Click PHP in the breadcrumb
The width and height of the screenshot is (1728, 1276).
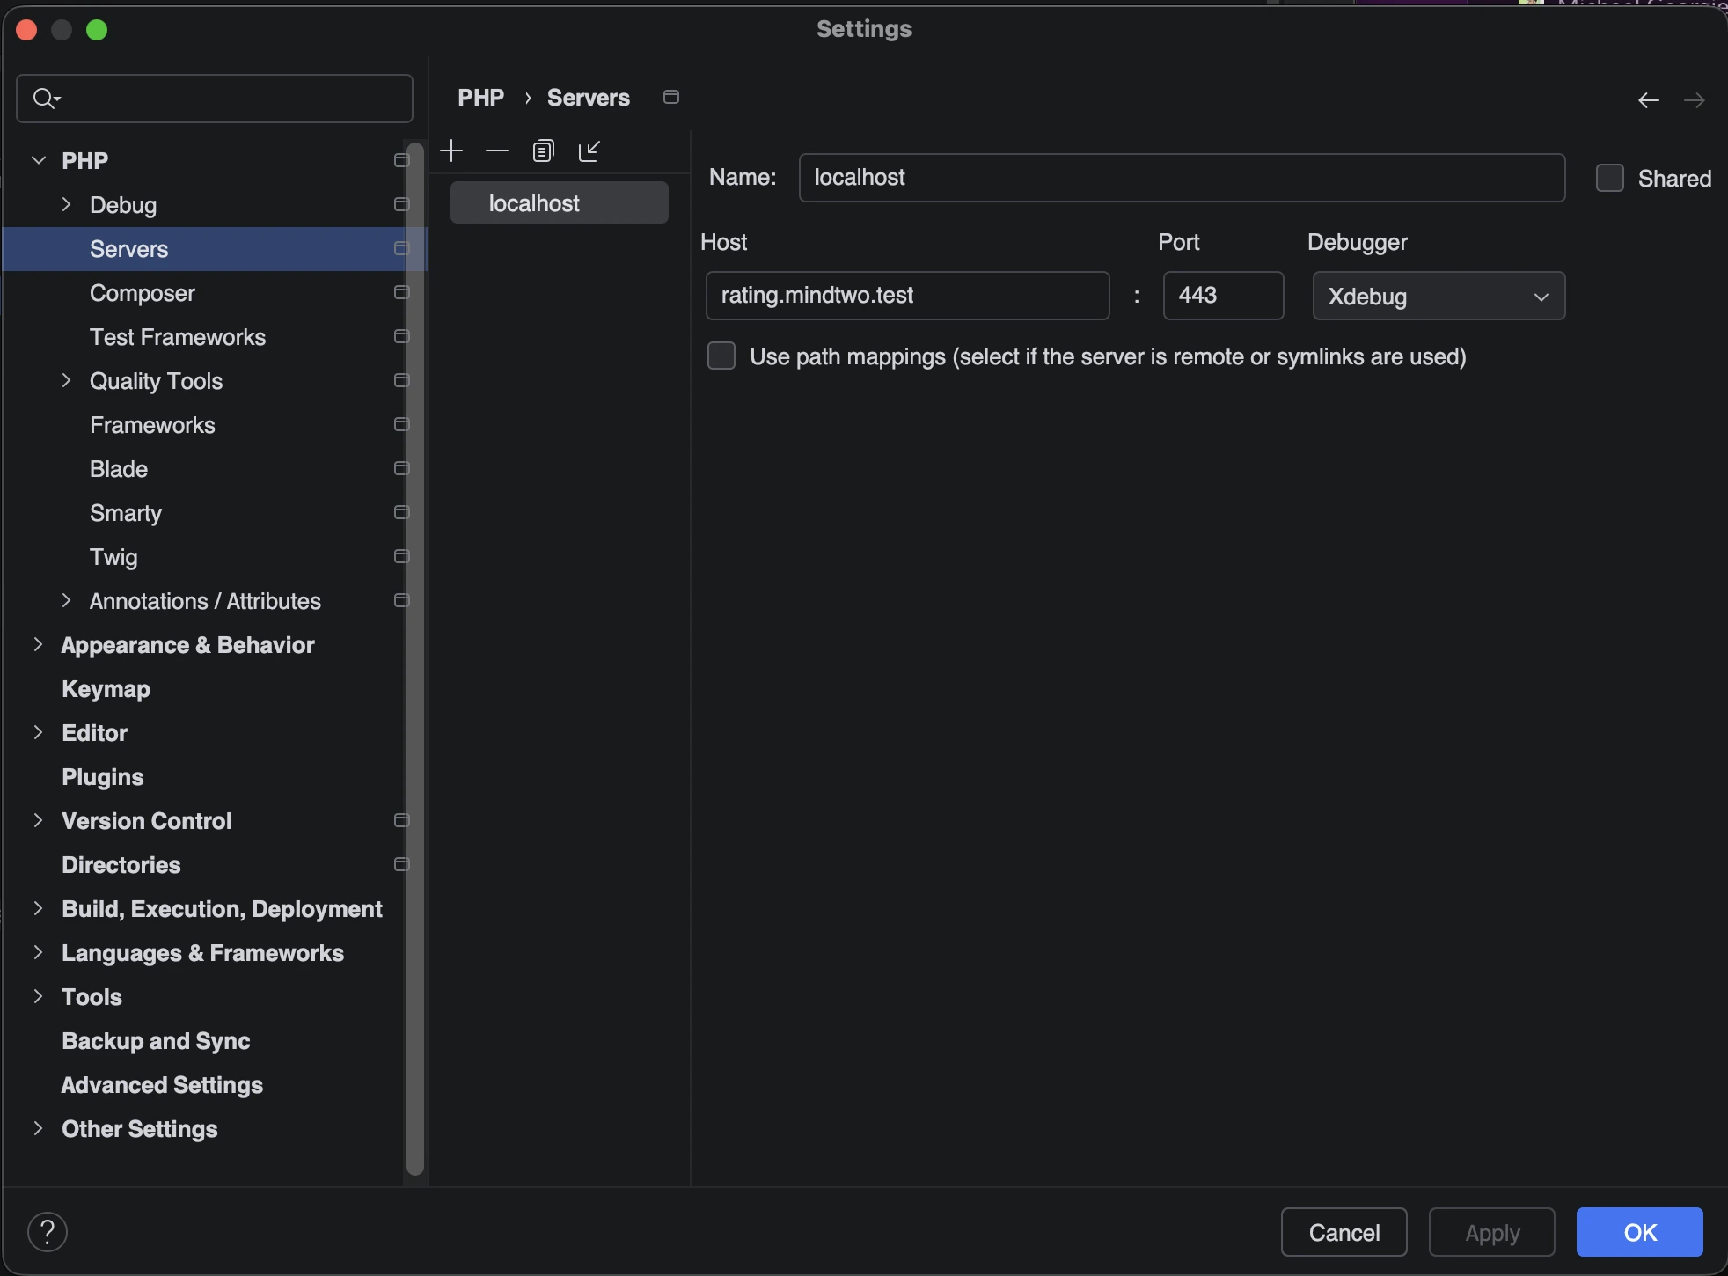pos(481,98)
